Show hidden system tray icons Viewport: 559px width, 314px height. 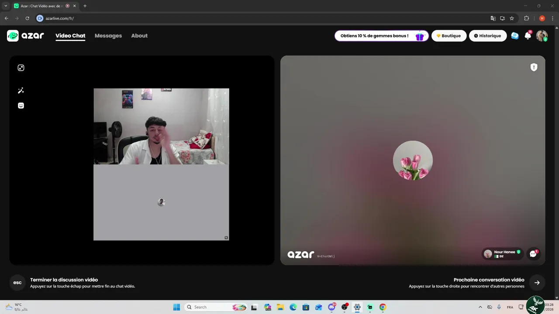(x=480, y=307)
